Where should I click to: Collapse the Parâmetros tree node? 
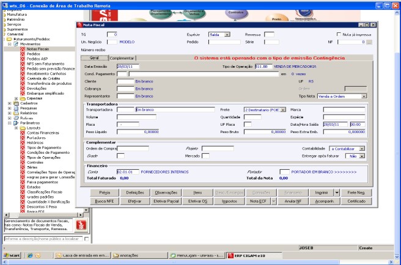click(9, 123)
